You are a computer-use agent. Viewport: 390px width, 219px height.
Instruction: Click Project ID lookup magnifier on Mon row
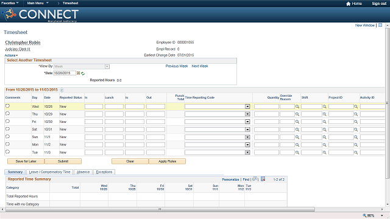tap(356, 145)
